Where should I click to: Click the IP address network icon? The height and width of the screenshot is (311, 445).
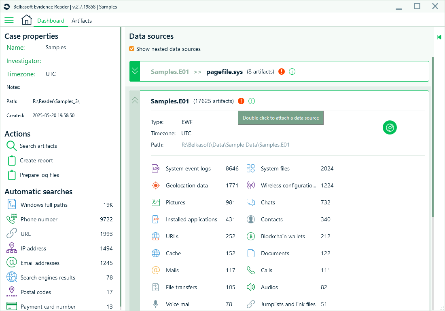tap(12, 248)
